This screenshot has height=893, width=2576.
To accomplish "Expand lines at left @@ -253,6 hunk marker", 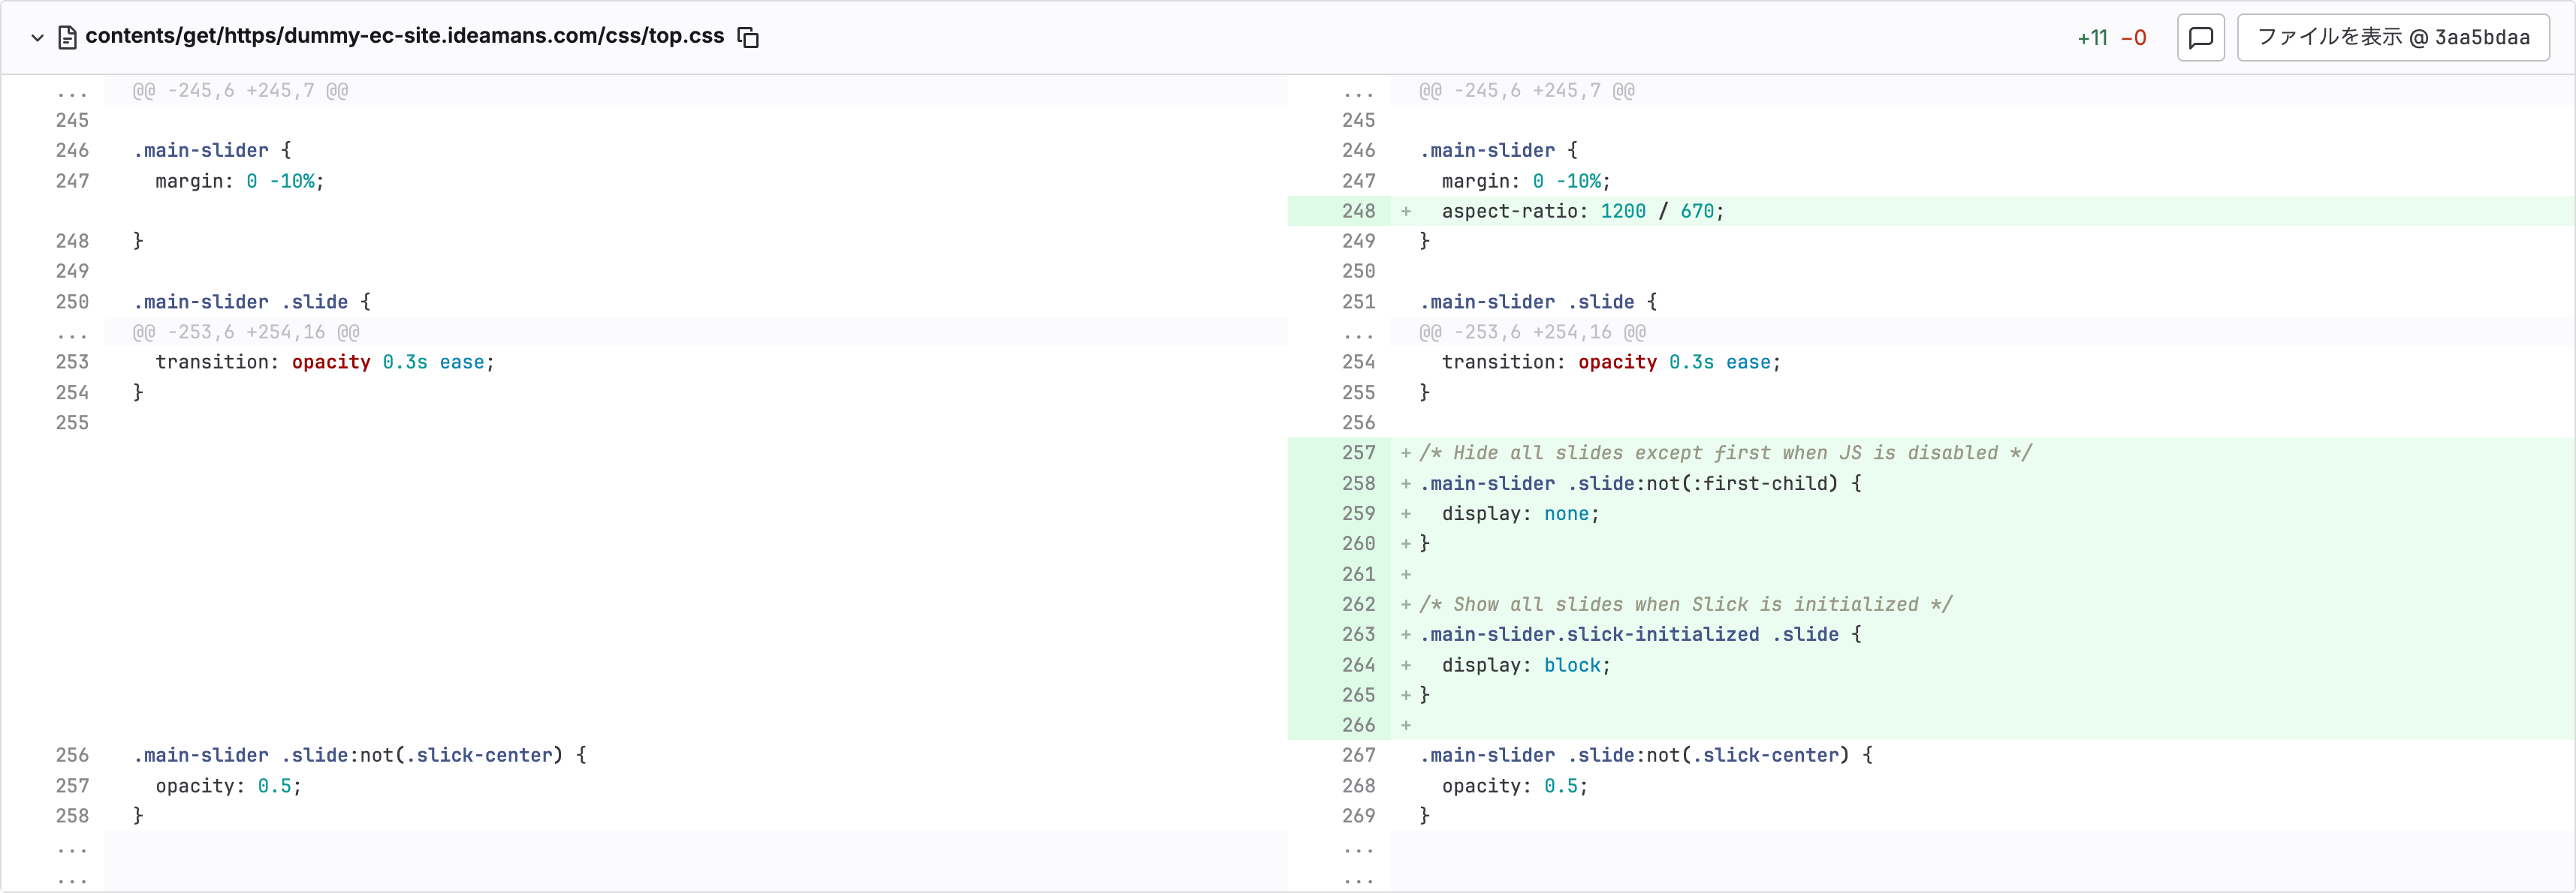I will coord(72,332).
